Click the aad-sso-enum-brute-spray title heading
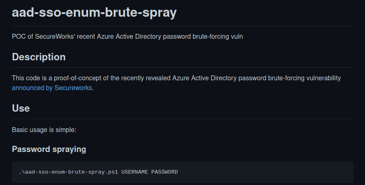 pyautogui.click(x=94, y=12)
